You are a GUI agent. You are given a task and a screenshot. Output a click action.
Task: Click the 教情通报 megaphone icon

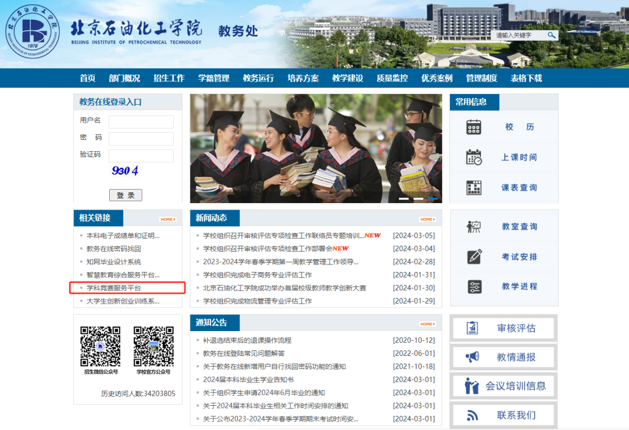pos(472,357)
